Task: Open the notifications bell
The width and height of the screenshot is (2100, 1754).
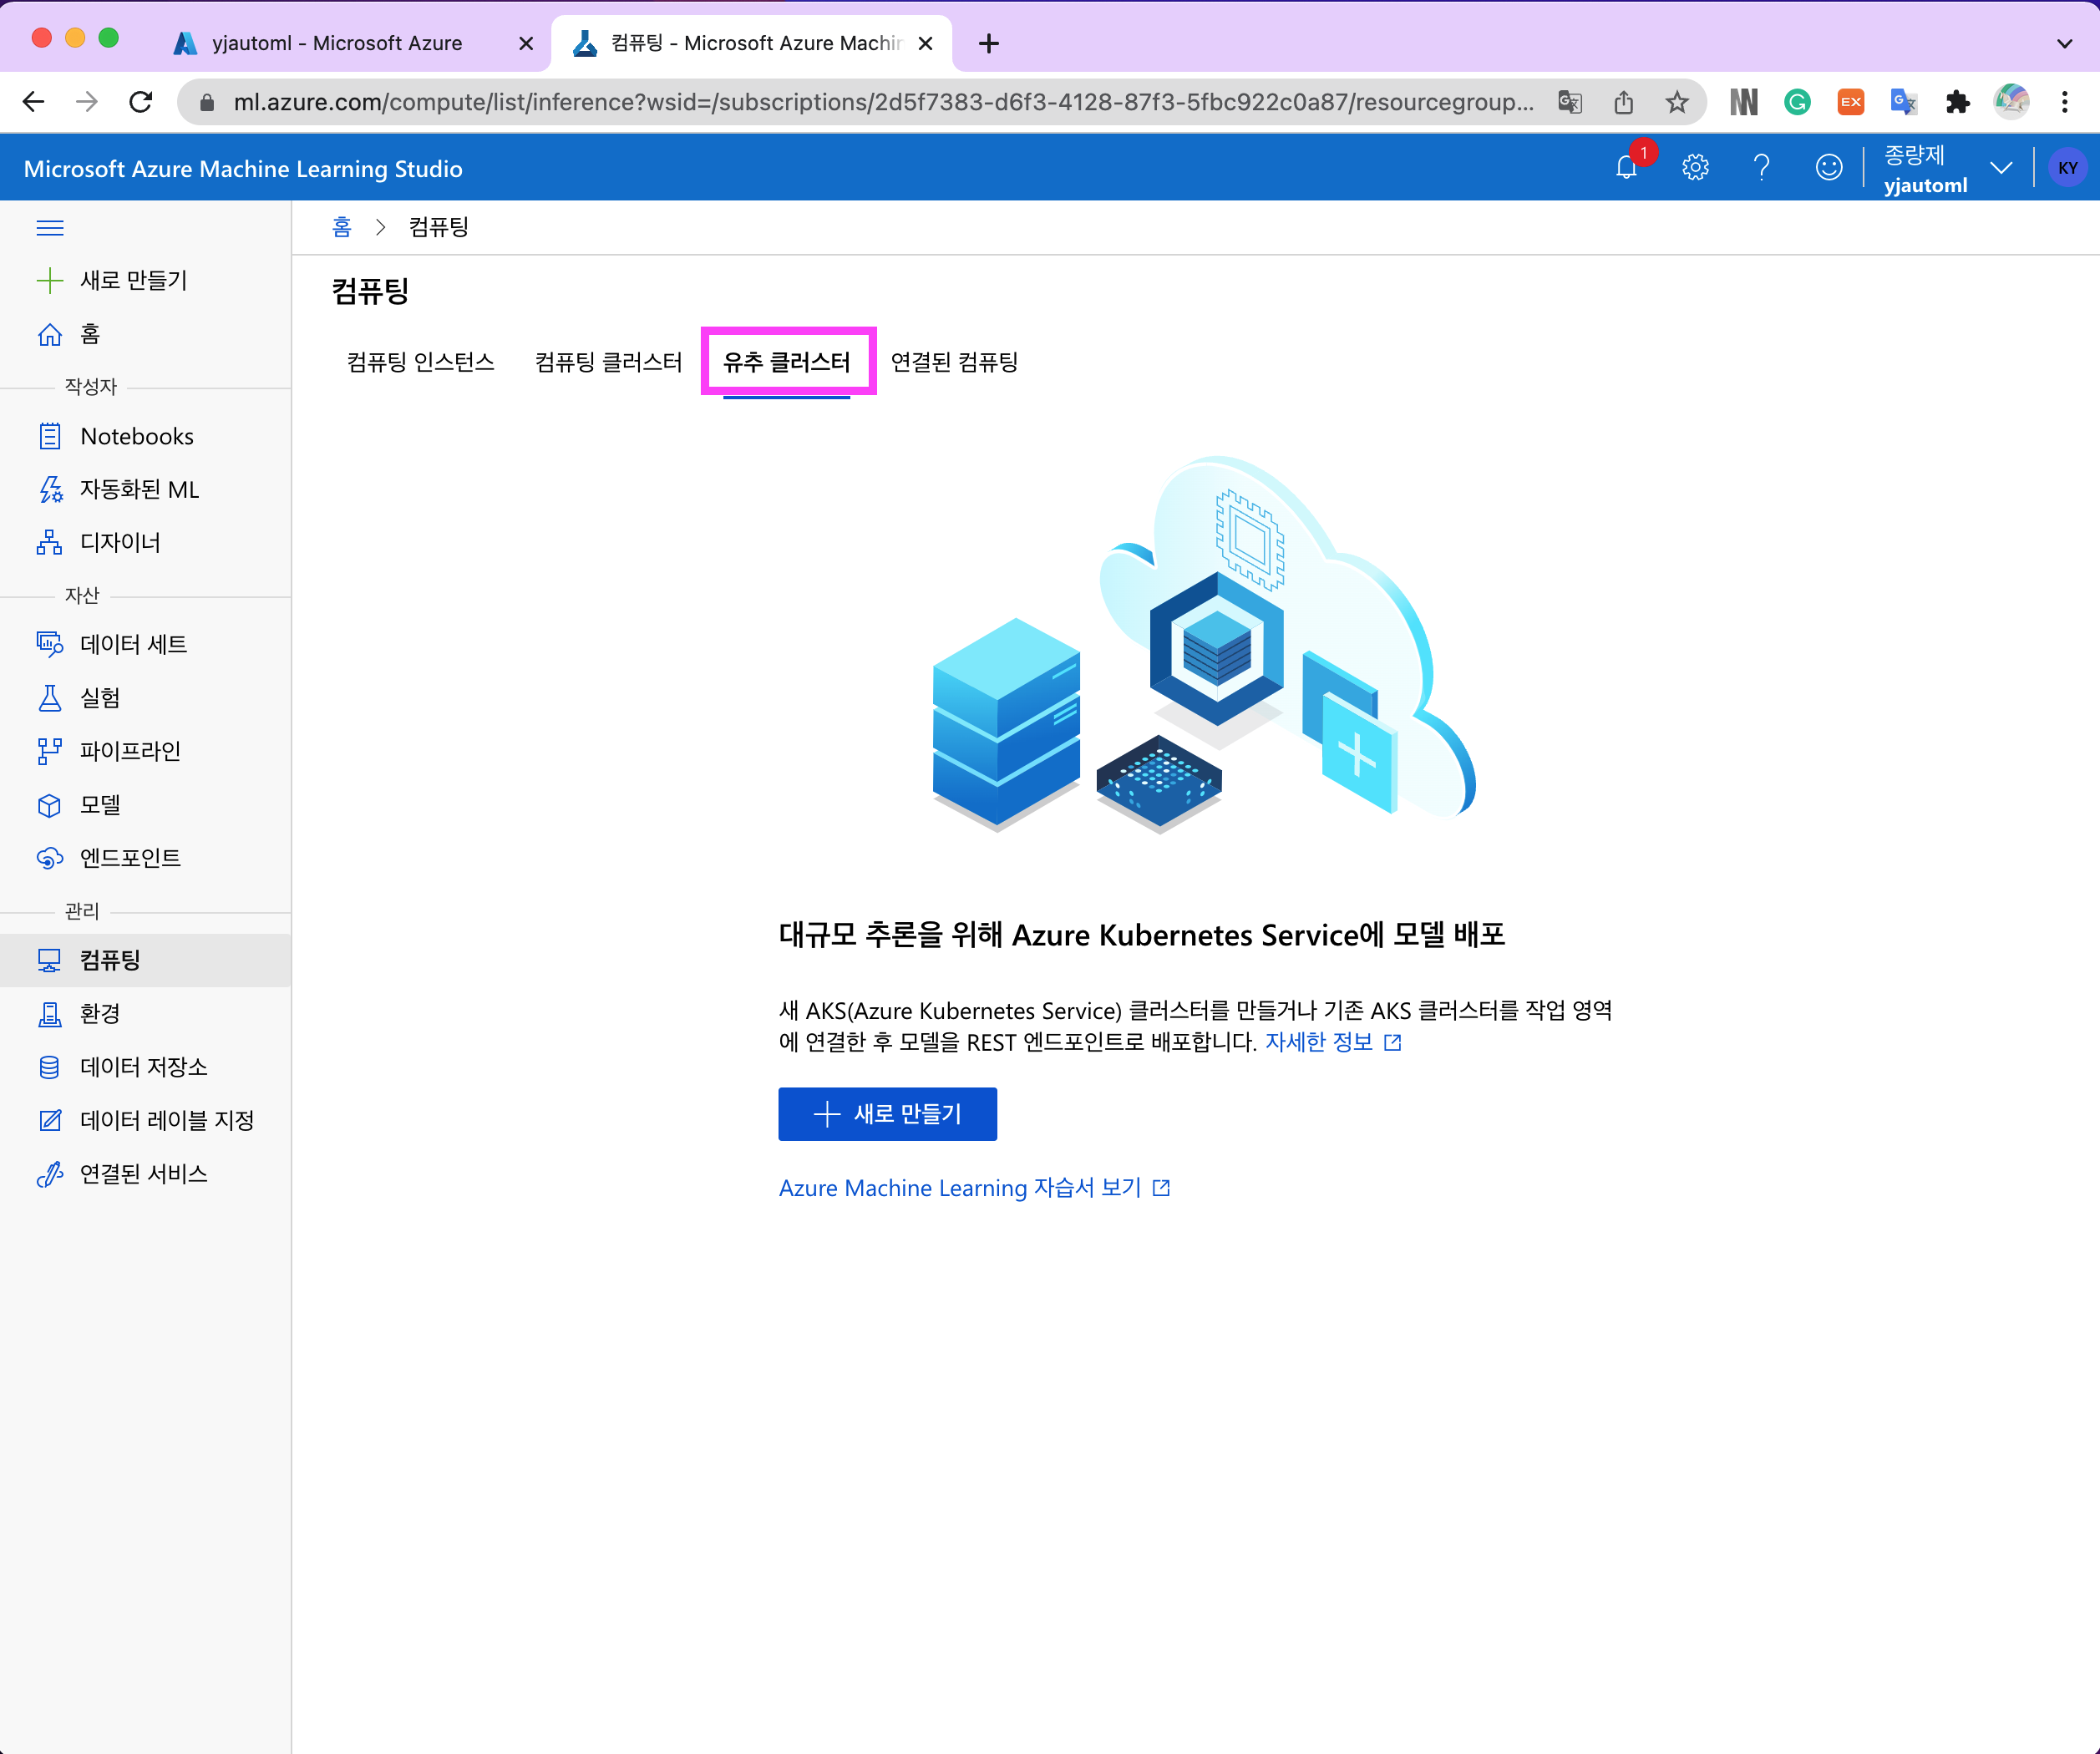Action: [x=1627, y=167]
